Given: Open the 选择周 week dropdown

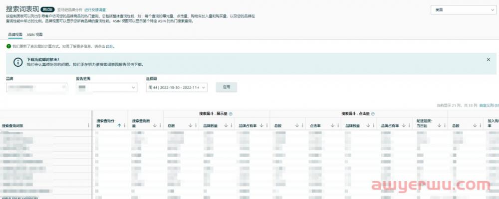Looking at the screenshot, I should click(177, 87).
